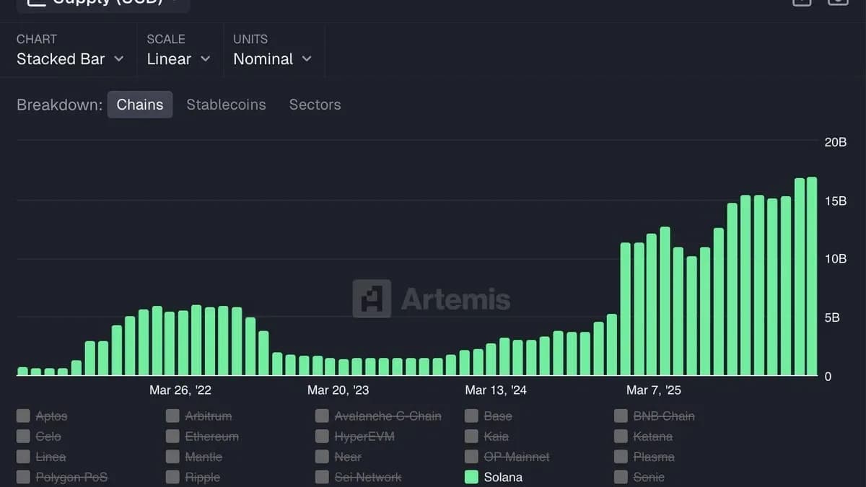
Task: Click the 5B y-axis value
Action: pyautogui.click(x=831, y=317)
